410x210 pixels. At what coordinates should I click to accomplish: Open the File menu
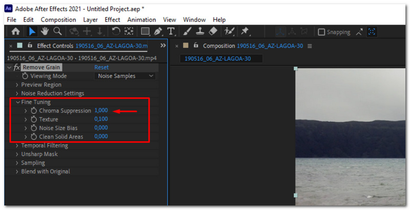tap(11, 20)
